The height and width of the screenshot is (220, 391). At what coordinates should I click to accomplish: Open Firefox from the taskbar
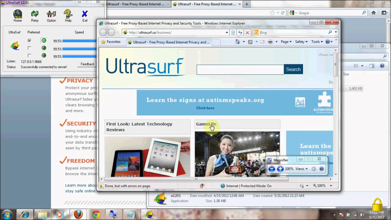click(x=78, y=214)
